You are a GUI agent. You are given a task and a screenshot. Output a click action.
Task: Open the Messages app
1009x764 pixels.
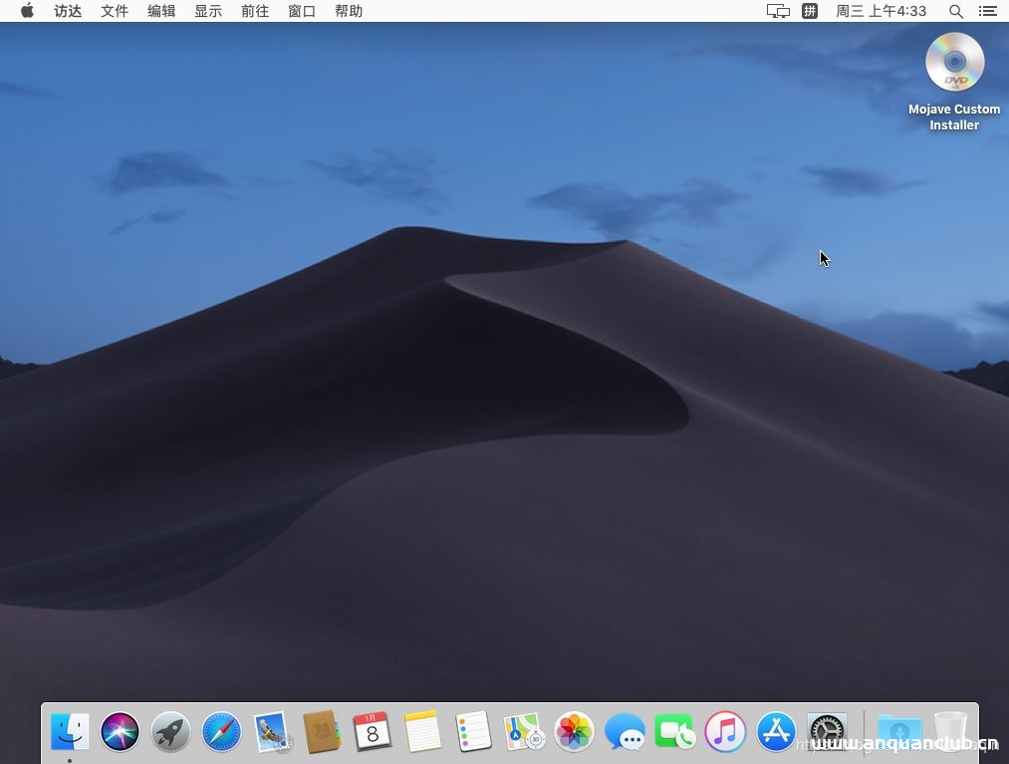[x=625, y=732]
